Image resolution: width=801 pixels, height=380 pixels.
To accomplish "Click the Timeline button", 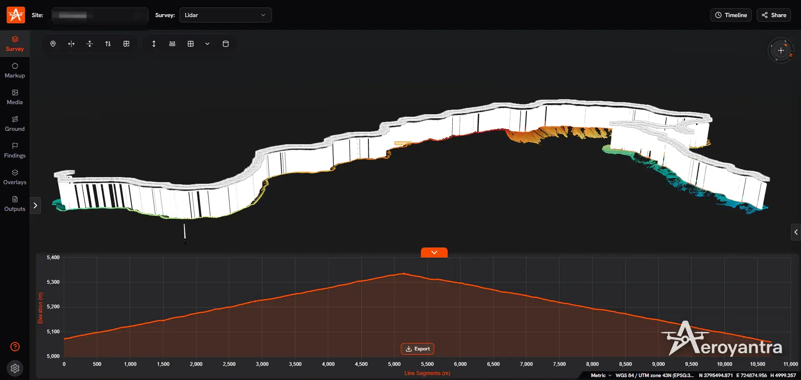I will click(x=731, y=15).
